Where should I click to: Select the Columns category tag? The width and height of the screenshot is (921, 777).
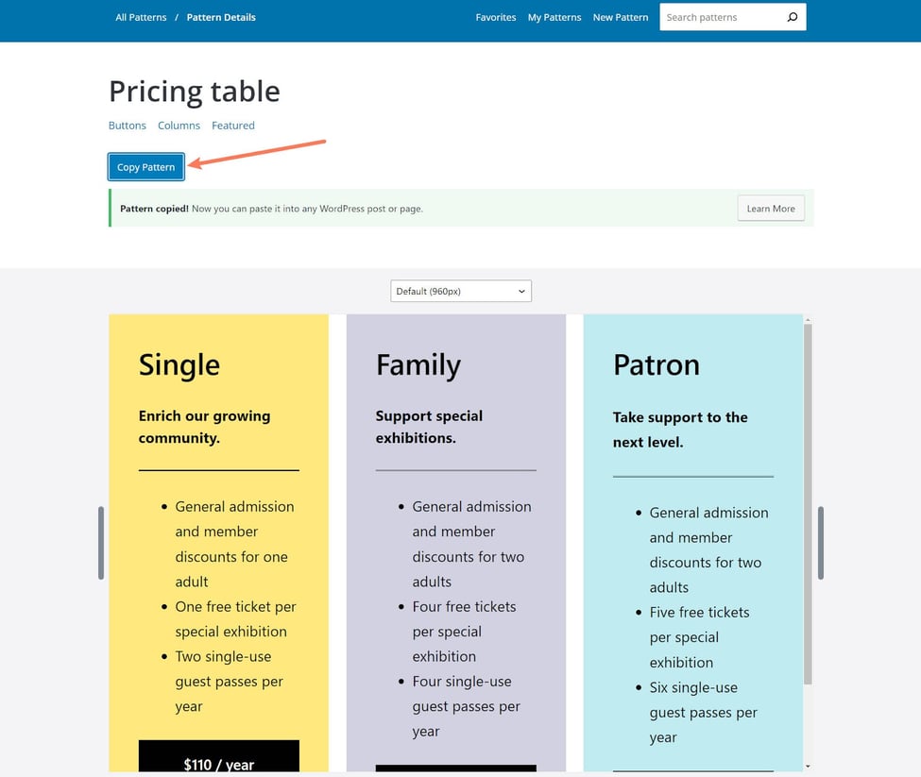[179, 125]
